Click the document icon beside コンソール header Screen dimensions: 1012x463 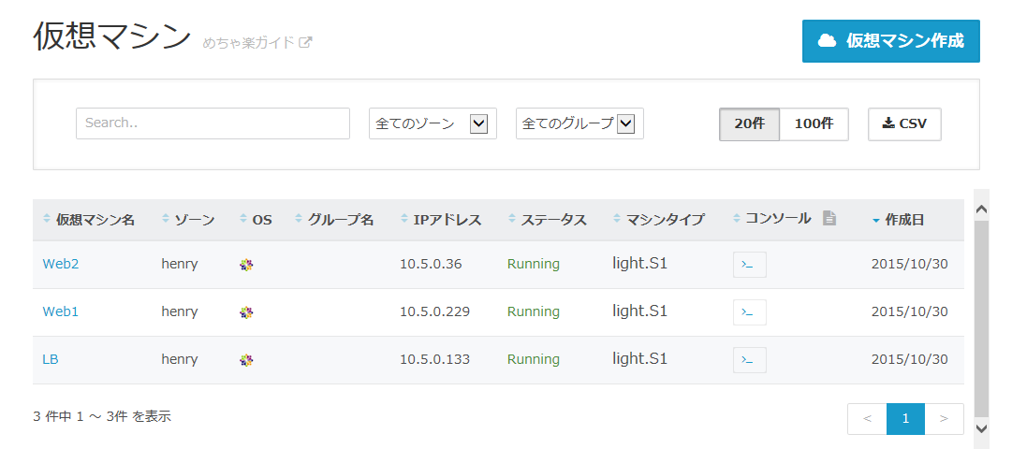tap(829, 219)
